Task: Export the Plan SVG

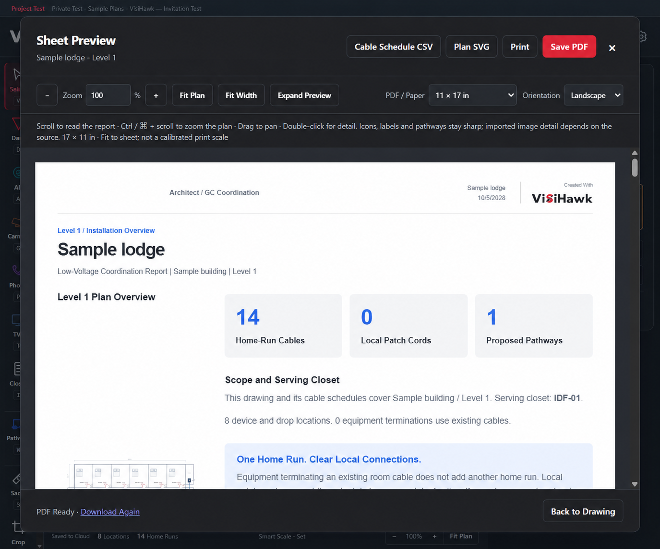Action: point(471,47)
